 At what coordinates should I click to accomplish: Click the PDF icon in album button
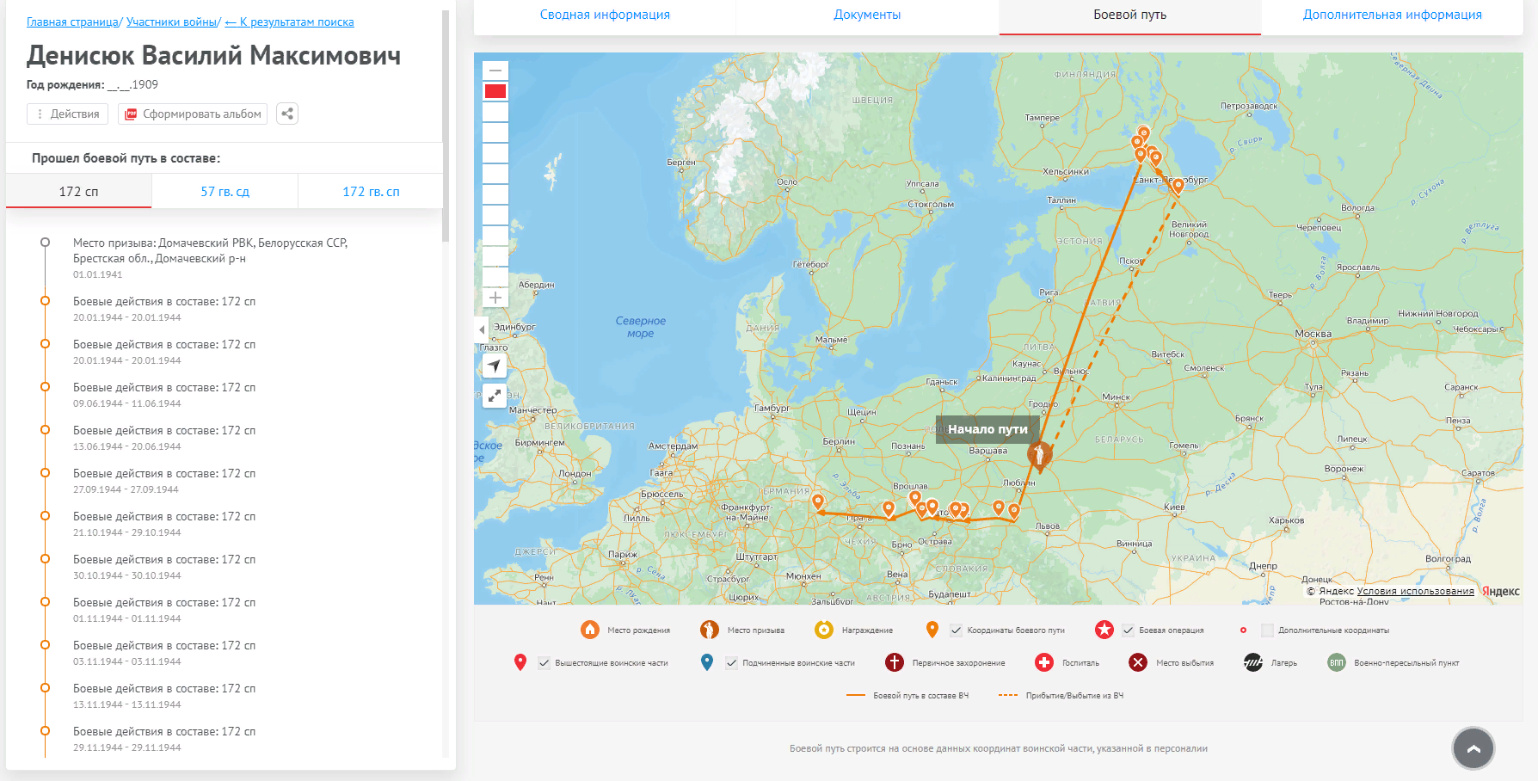pos(131,114)
